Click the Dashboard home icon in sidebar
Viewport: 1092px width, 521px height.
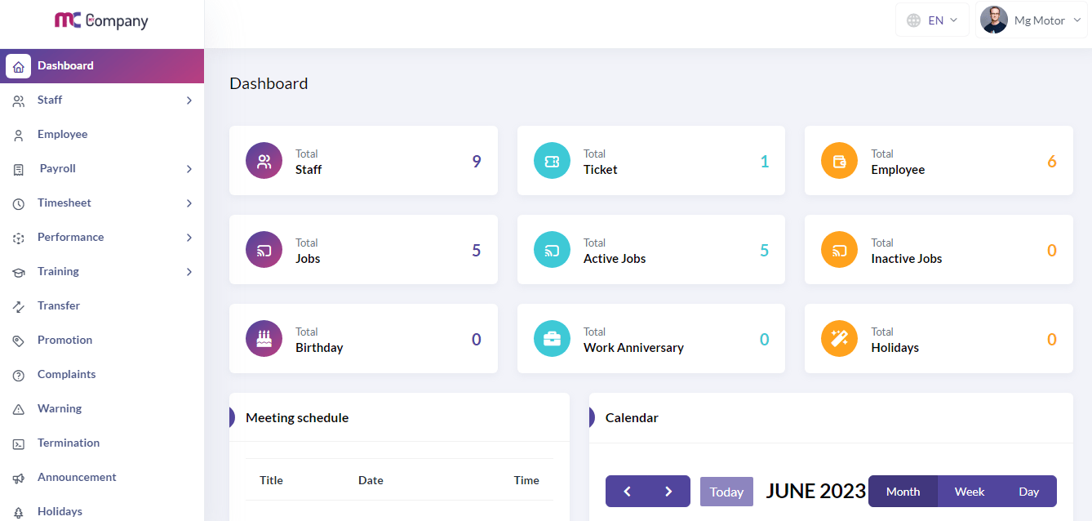19,66
